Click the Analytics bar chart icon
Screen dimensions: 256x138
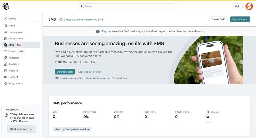click(5, 64)
